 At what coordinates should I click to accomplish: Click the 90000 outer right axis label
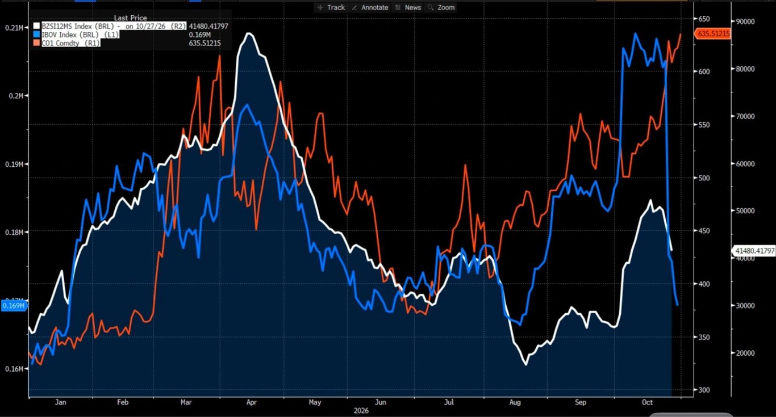pyautogui.click(x=745, y=22)
